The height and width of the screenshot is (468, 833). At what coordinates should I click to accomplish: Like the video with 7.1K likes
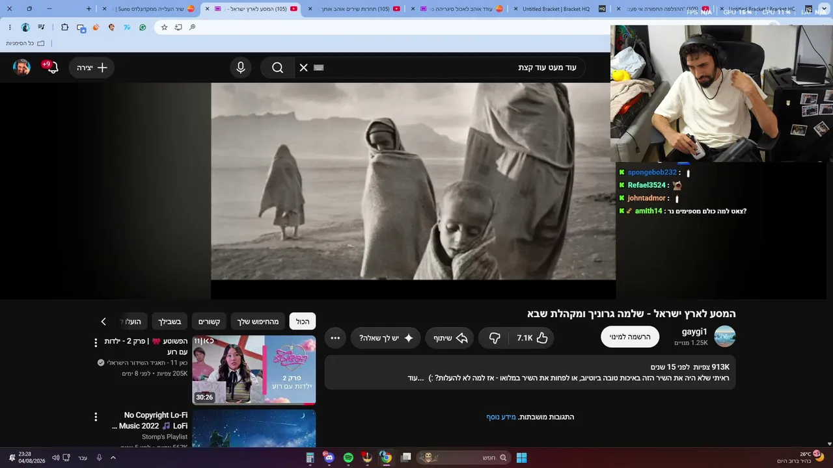pyautogui.click(x=532, y=338)
